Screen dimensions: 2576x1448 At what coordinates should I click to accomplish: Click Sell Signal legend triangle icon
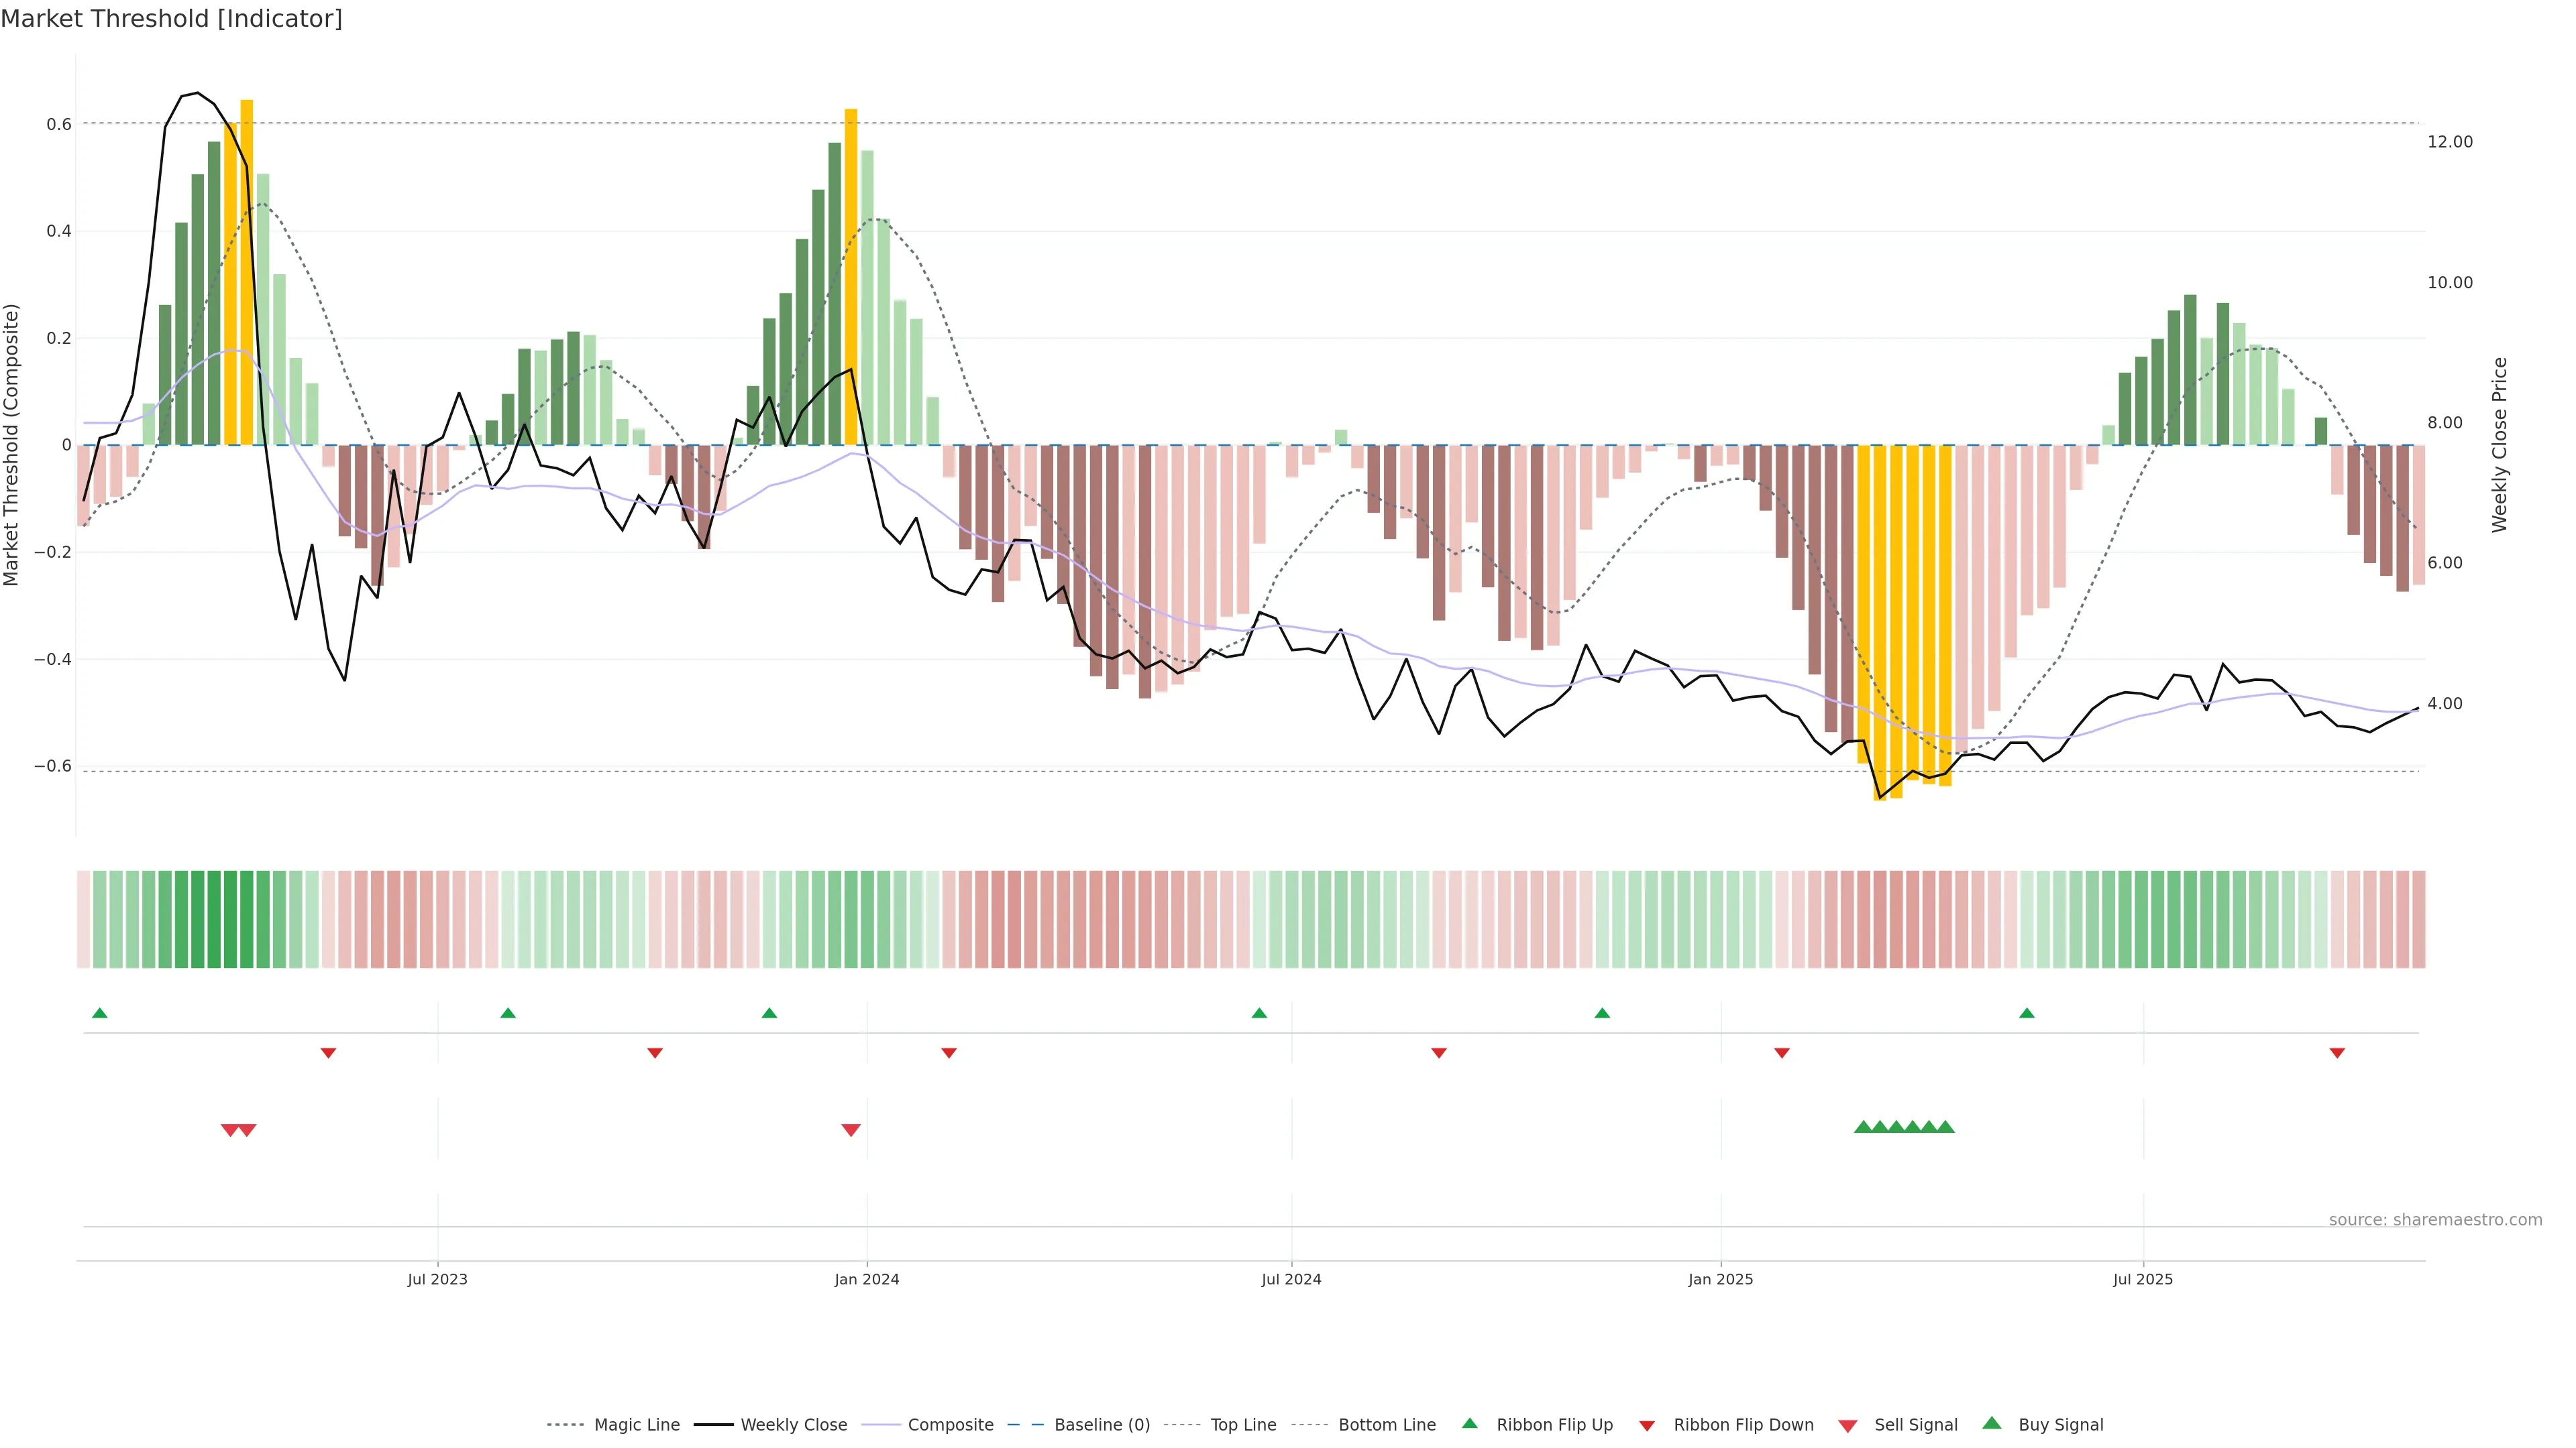pos(1847,1426)
